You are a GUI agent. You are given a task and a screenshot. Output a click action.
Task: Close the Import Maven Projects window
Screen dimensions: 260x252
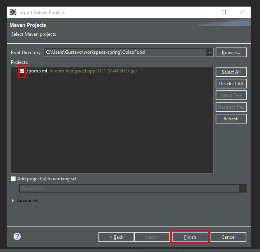click(x=242, y=12)
